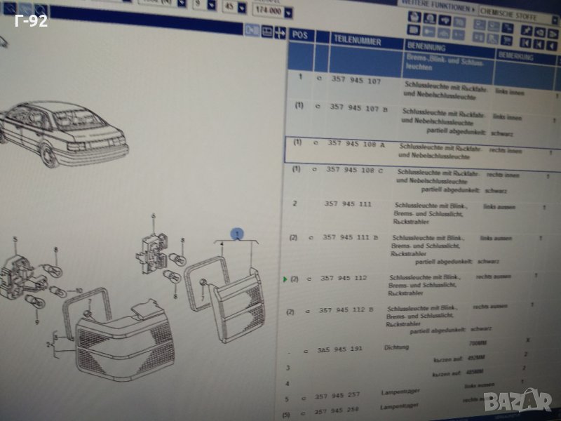Click blue callout number 1 in diagram
561x421 pixels.
[x=238, y=233]
